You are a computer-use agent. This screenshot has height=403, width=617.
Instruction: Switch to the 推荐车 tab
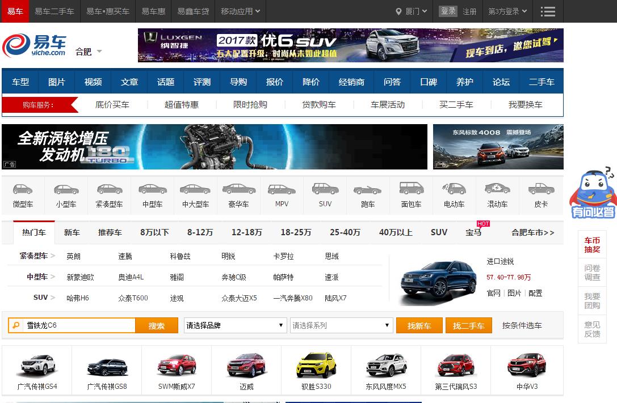110,232
